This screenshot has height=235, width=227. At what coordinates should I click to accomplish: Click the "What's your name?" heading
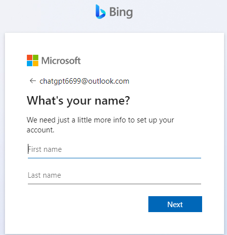click(x=78, y=101)
